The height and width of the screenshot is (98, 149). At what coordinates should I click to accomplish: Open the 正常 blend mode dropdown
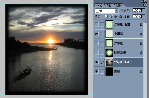(x=116, y=11)
